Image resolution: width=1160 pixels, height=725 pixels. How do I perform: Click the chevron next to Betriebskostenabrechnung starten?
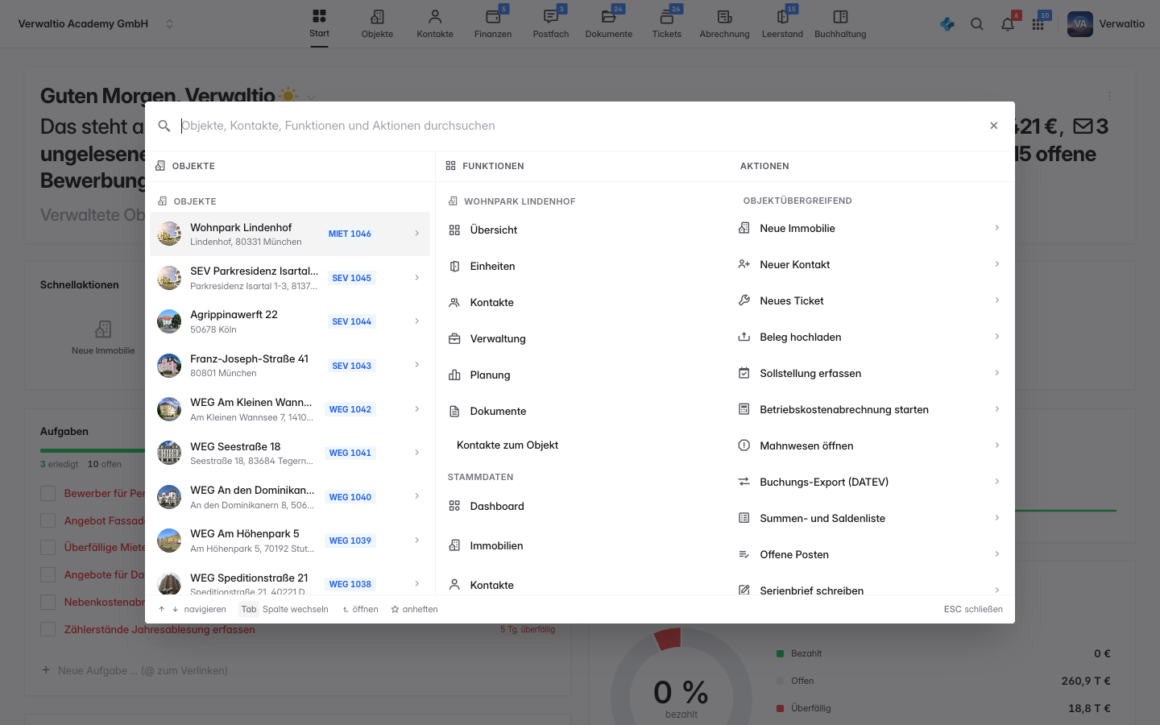996,409
